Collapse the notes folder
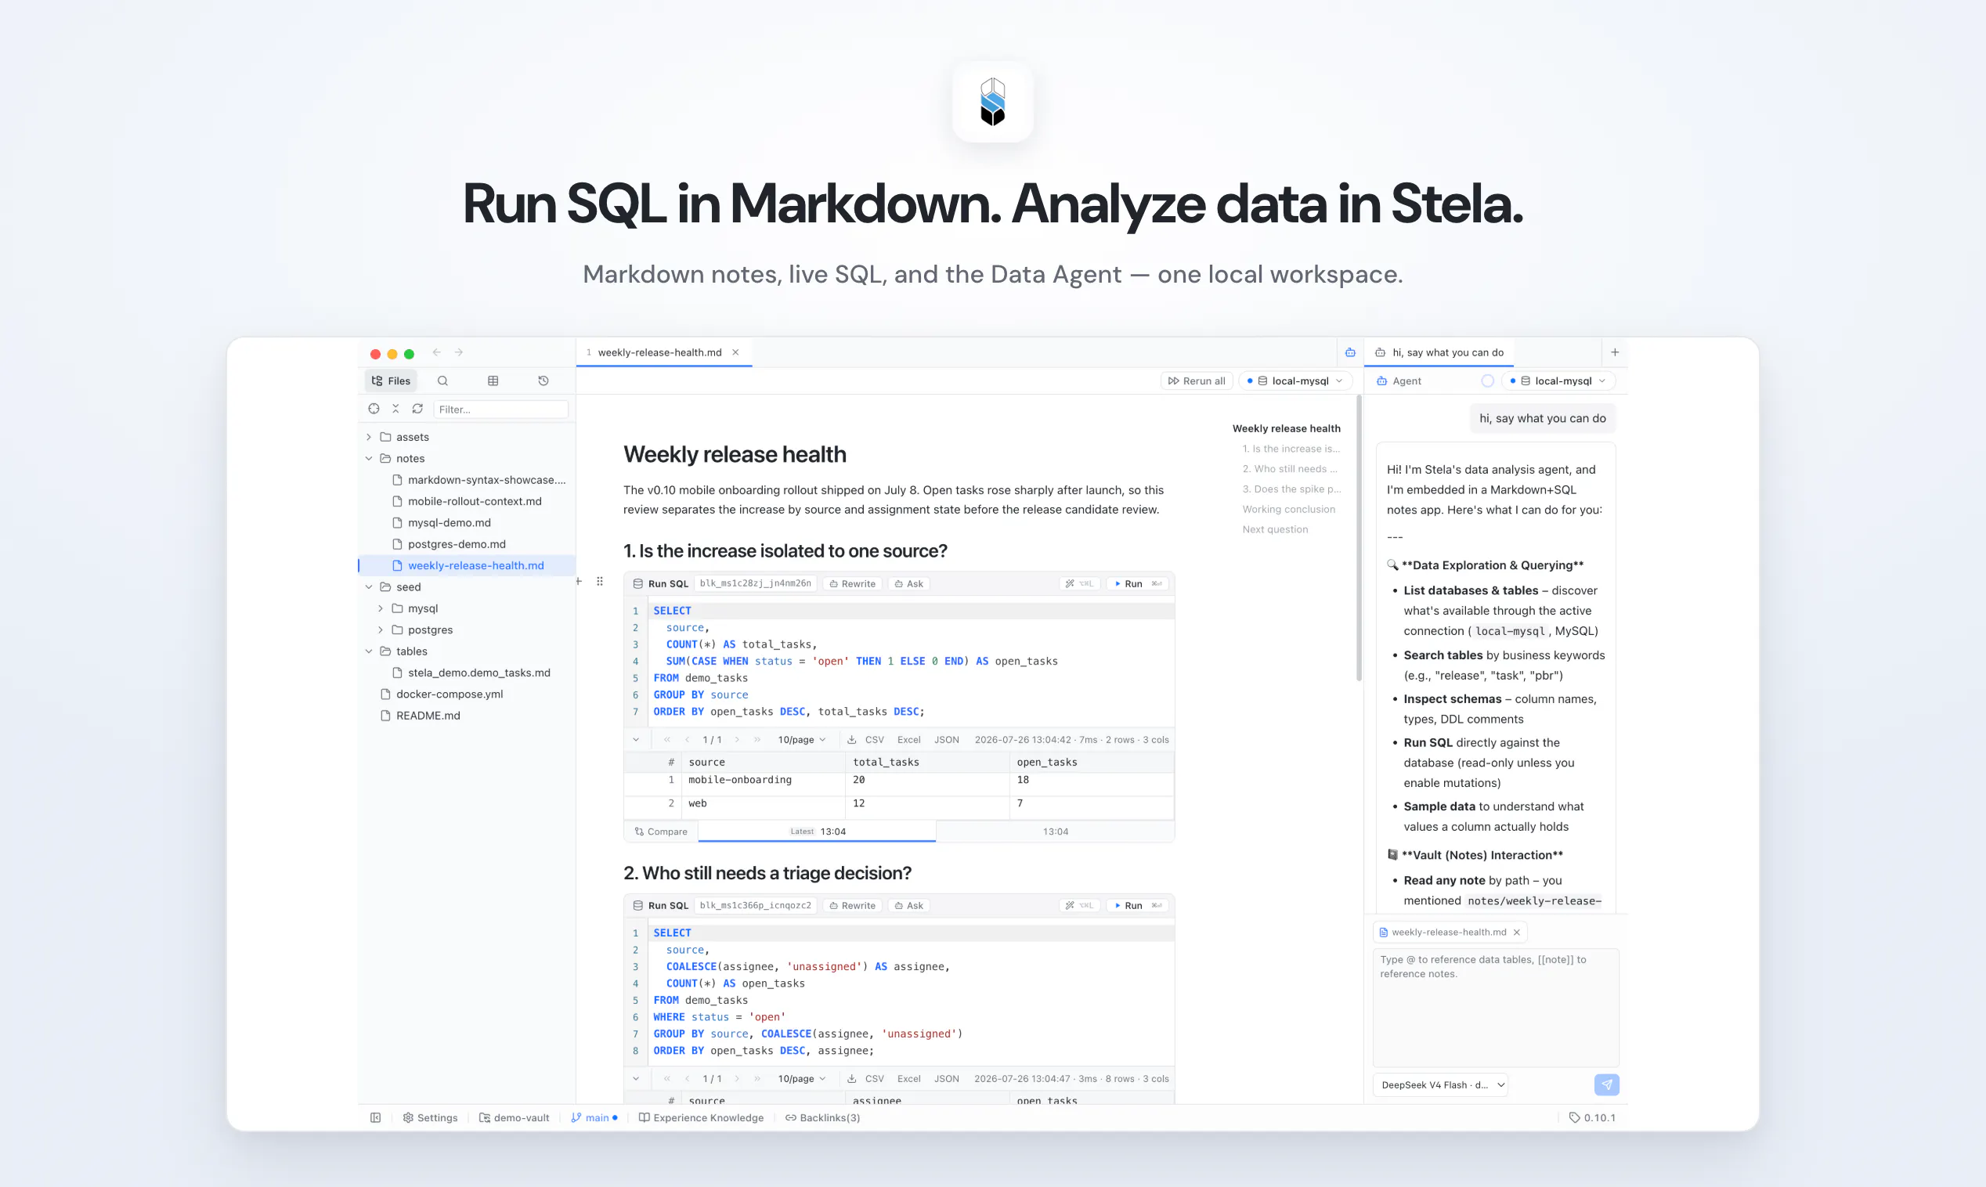 369,458
